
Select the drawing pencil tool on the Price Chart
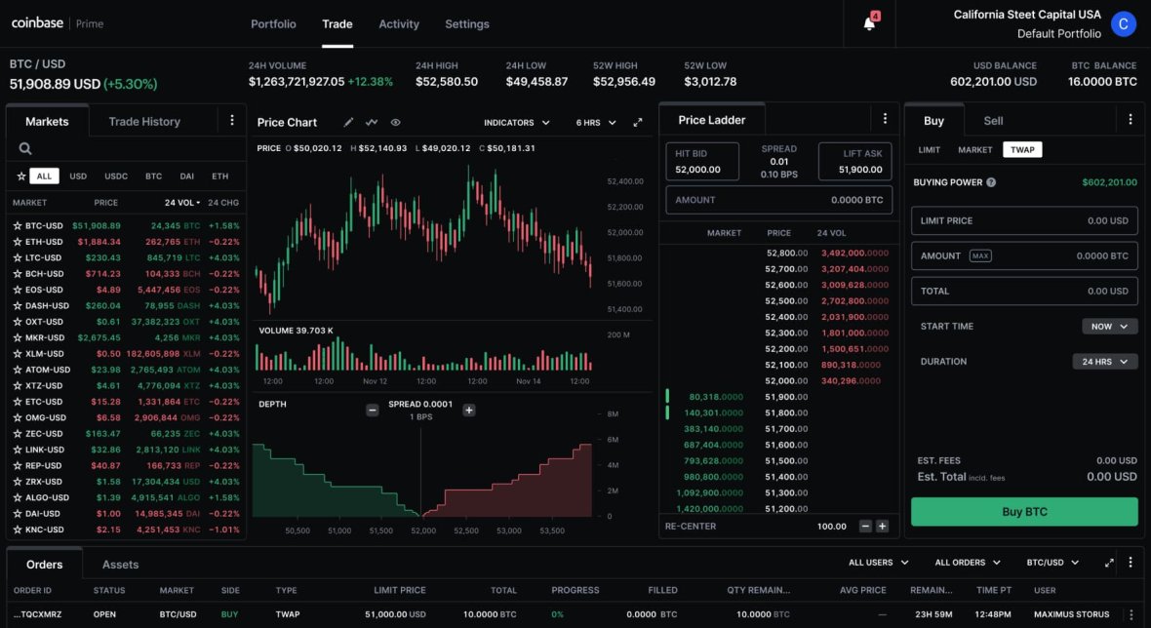pyautogui.click(x=346, y=121)
